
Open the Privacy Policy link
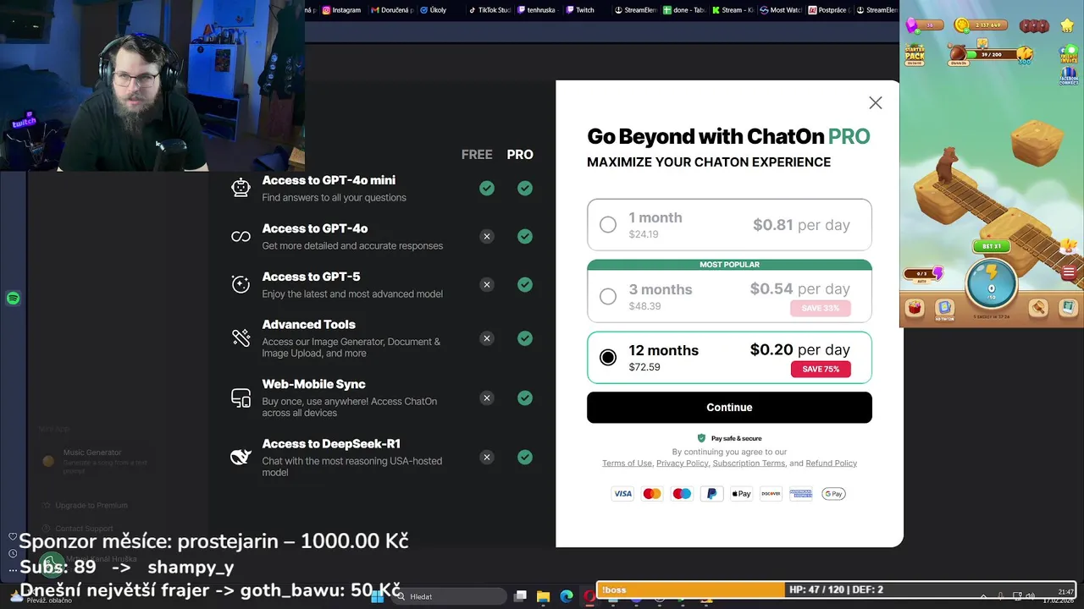pos(682,464)
